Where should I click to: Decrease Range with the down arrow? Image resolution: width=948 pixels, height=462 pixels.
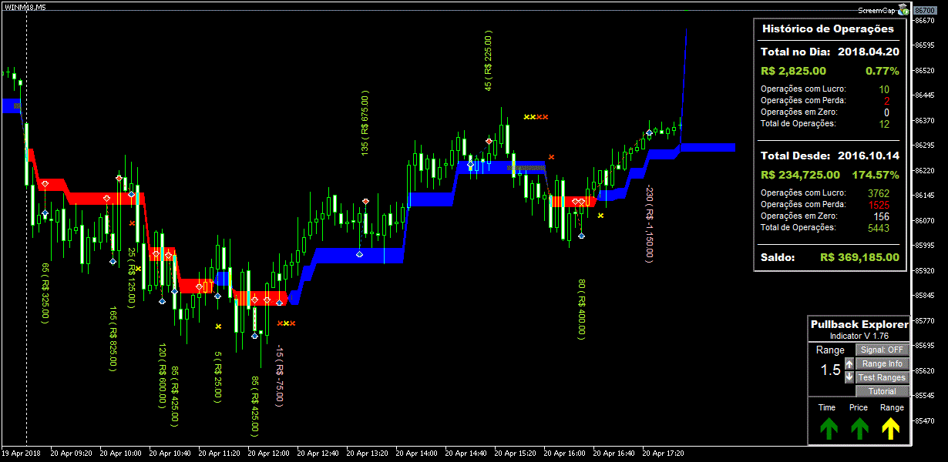point(849,377)
